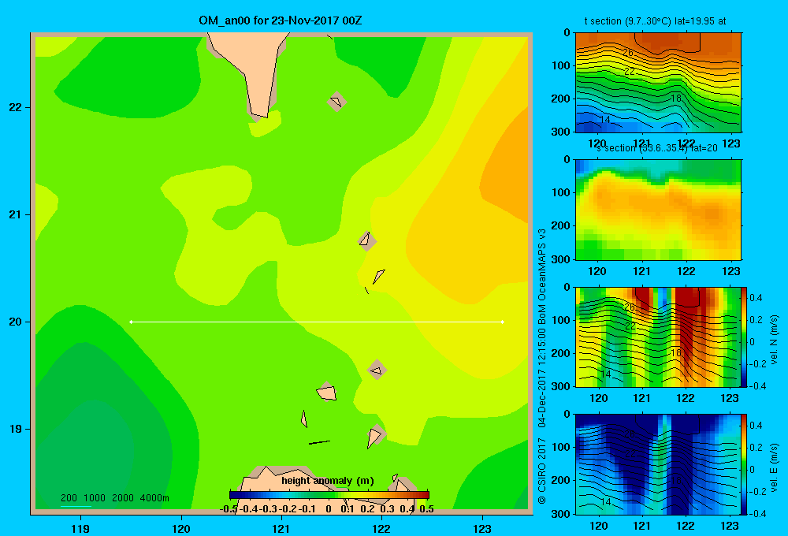
Task: Click the '0.4' tick on vel. E scale
Action: [x=756, y=426]
